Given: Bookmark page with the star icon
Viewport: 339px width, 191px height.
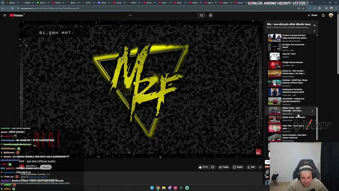Looking at the screenshot, I should click(304, 8).
